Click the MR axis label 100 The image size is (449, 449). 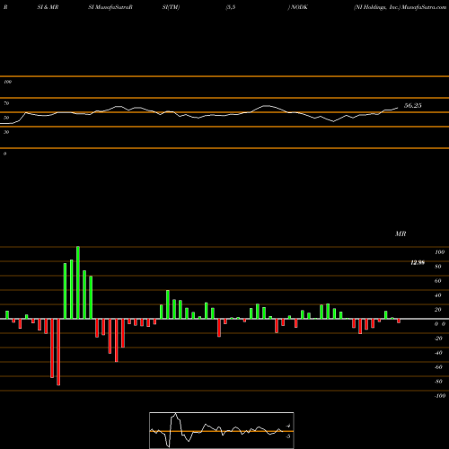tap(440, 252)
